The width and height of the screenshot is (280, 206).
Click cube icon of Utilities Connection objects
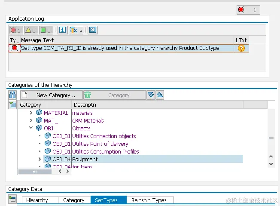click(48, 136)
